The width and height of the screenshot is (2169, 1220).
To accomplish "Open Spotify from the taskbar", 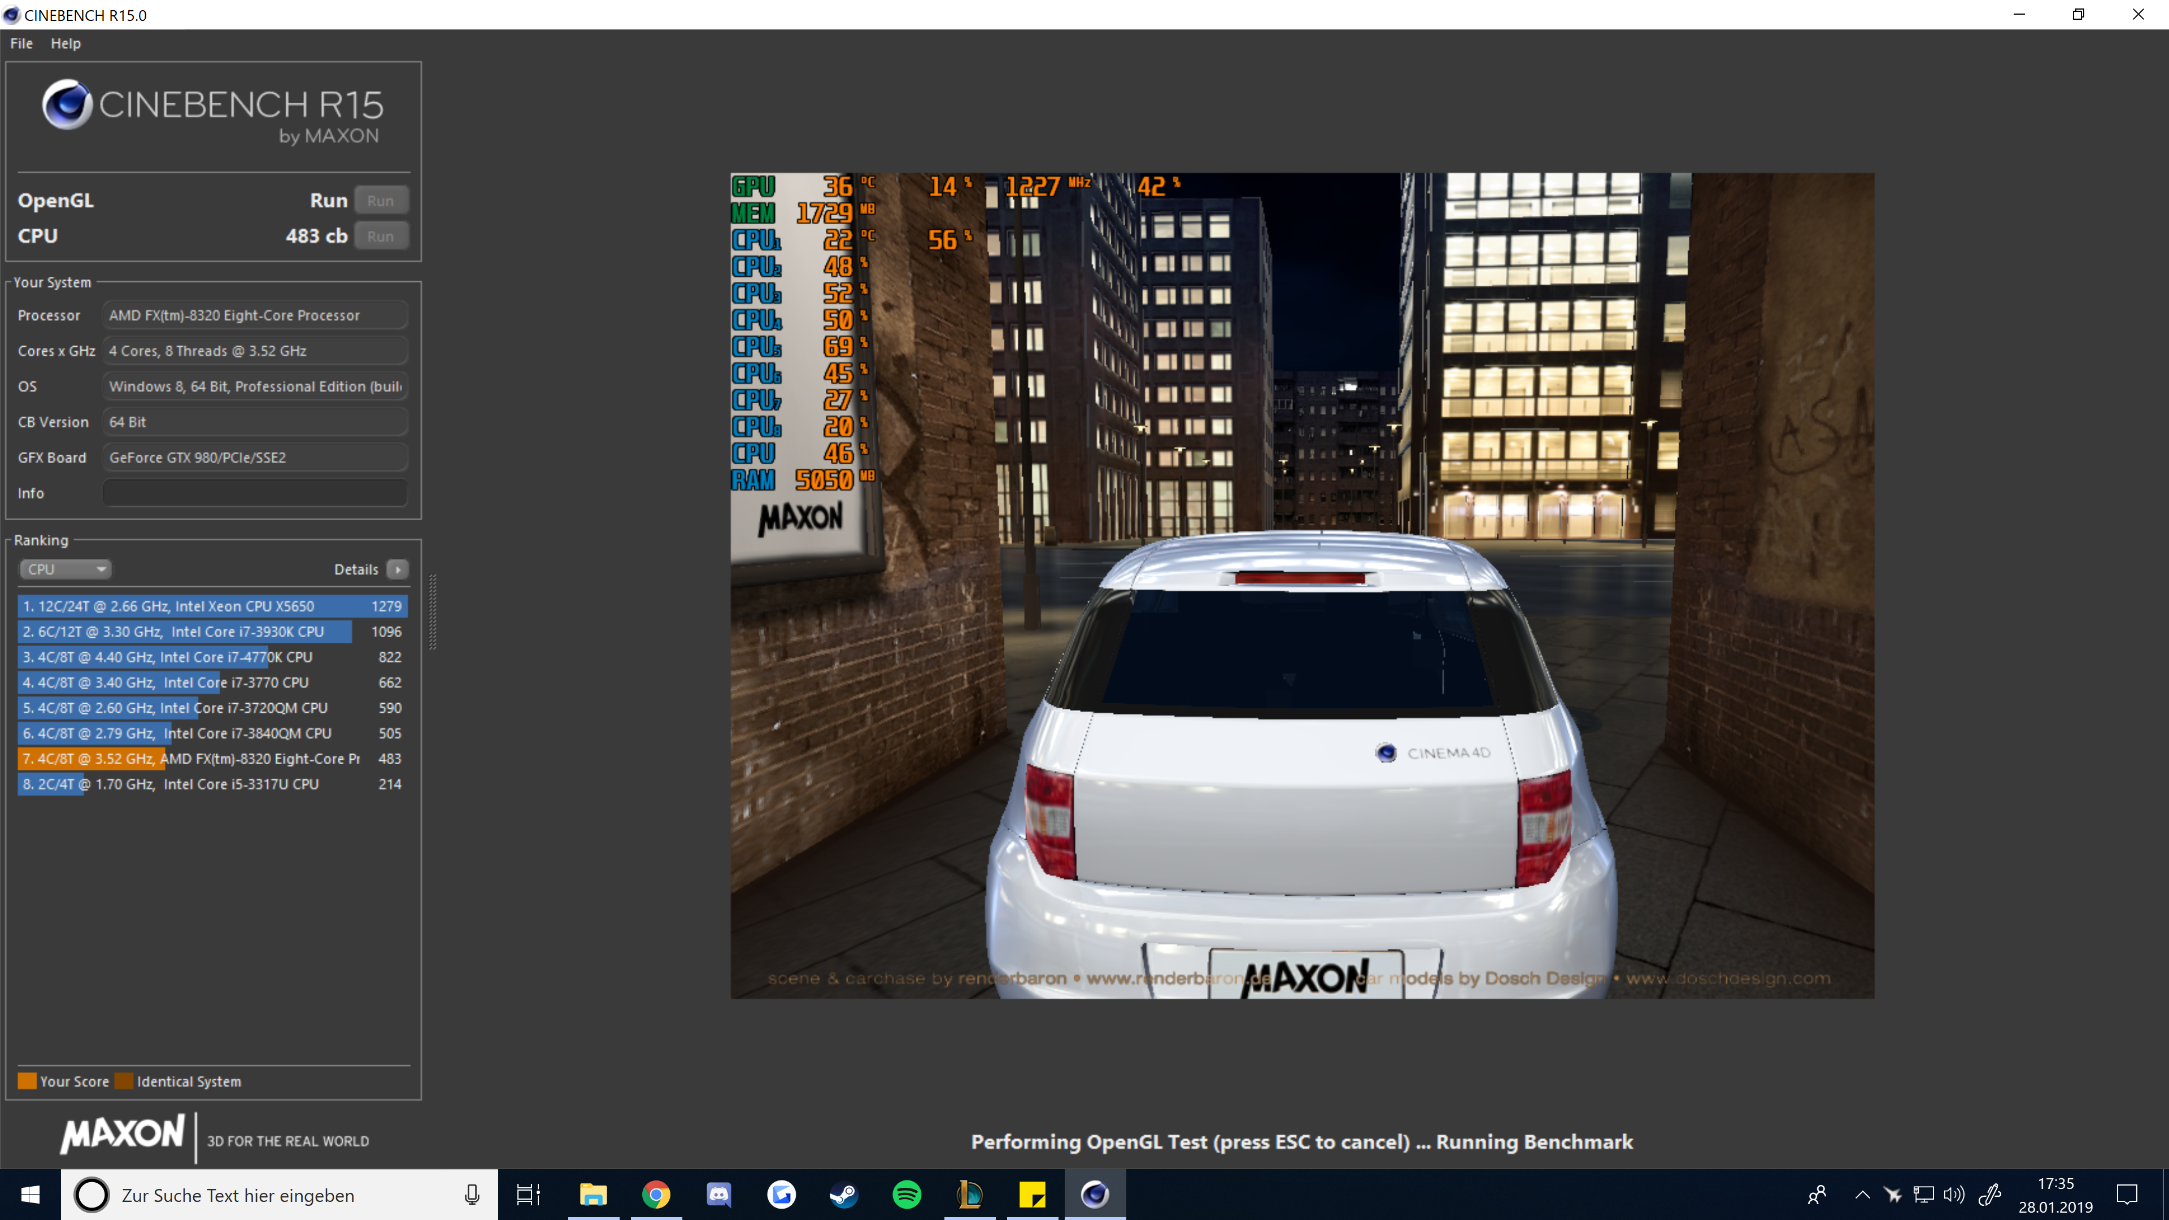I will tap(906, 1194).
